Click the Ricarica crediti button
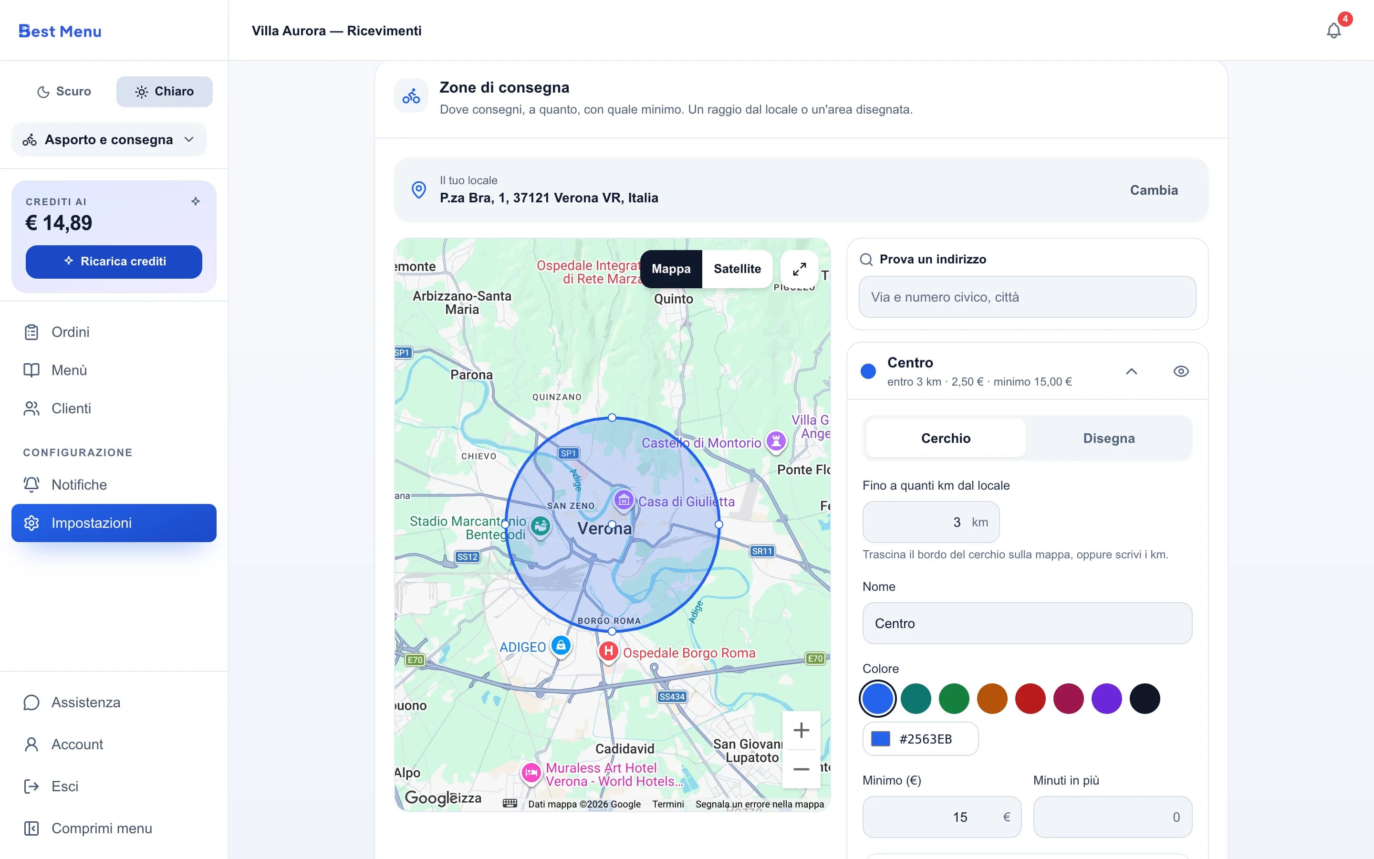1374x859 pixels. pos(114,262)
